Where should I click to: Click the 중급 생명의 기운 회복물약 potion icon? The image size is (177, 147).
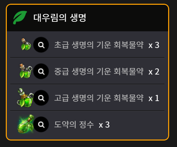[26, 71]
